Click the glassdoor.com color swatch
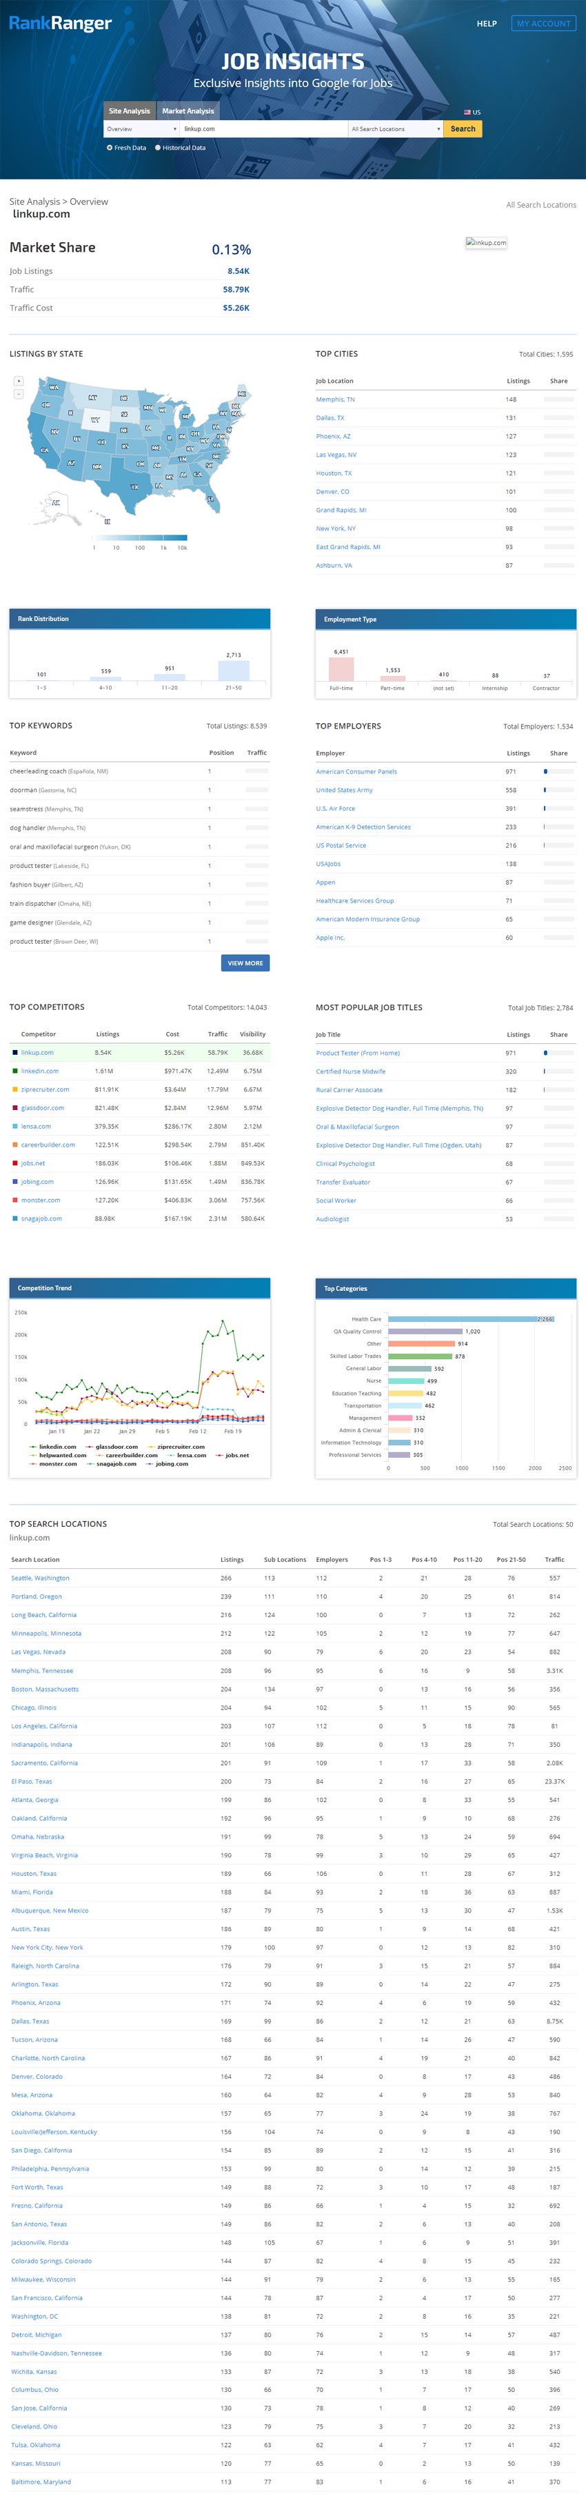This screenshot has height=2512, width=586. (x=14, y=1108)
